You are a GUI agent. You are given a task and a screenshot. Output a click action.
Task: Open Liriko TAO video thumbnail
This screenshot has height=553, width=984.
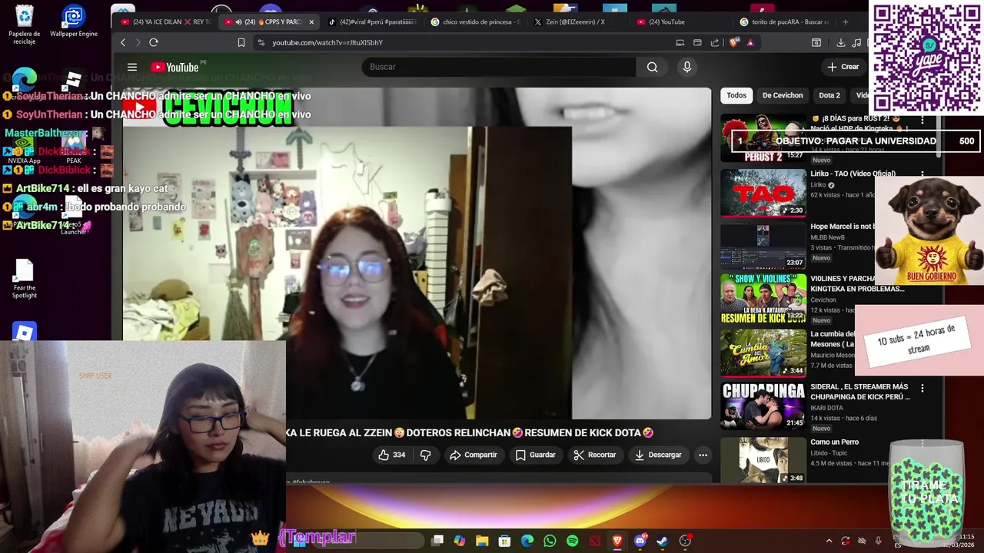tap(763, 193)
